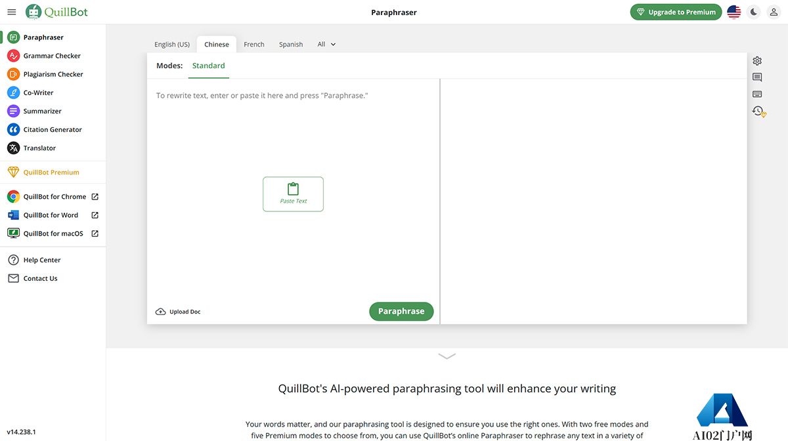
Task: Open the Help Center link text
Action: [42, 260]
